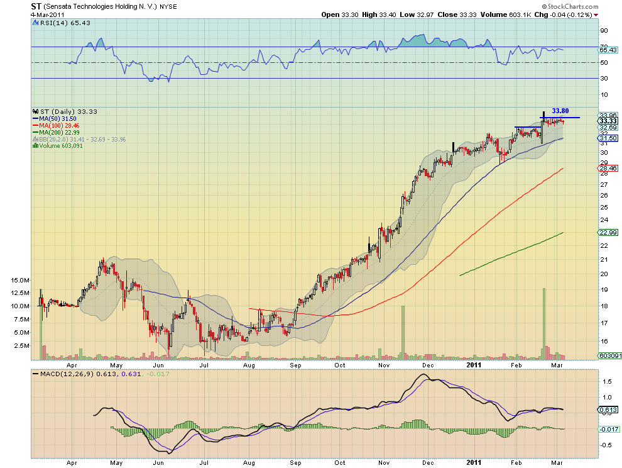Click the ST (Daily) 33.33 legend label
This screenshot has width=622, height=468.
(68, 111)
